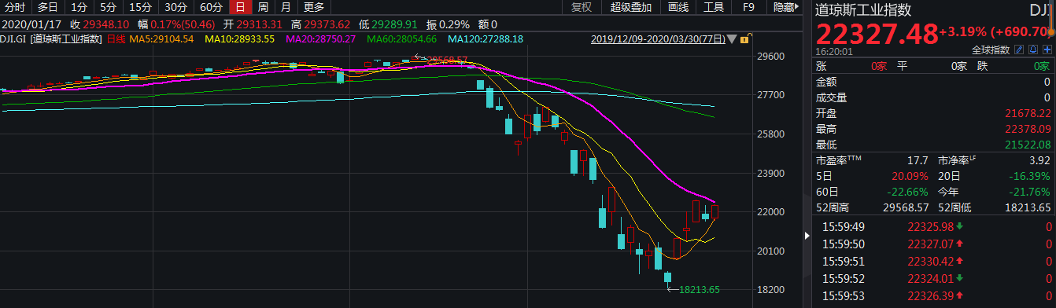This screenshot has width=1056, height=308.
Task: Click the 最低 value 21522.08
Action: [x=1028, y=144]
